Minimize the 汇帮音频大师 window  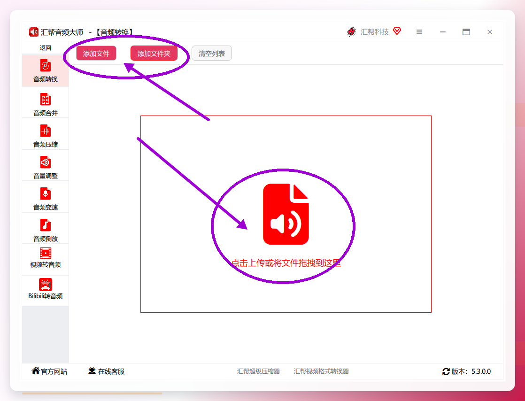(x=443, y=32)
